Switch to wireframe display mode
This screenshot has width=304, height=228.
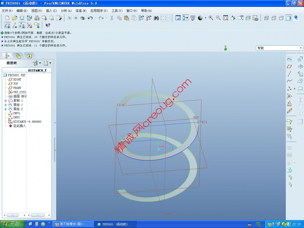[266, 18]
